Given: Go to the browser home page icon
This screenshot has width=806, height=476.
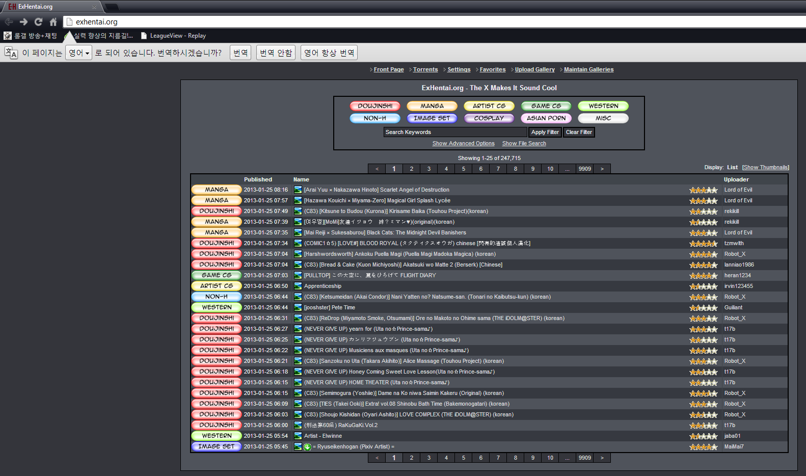Looking at the screenshot, I should [x=53, y=22].
